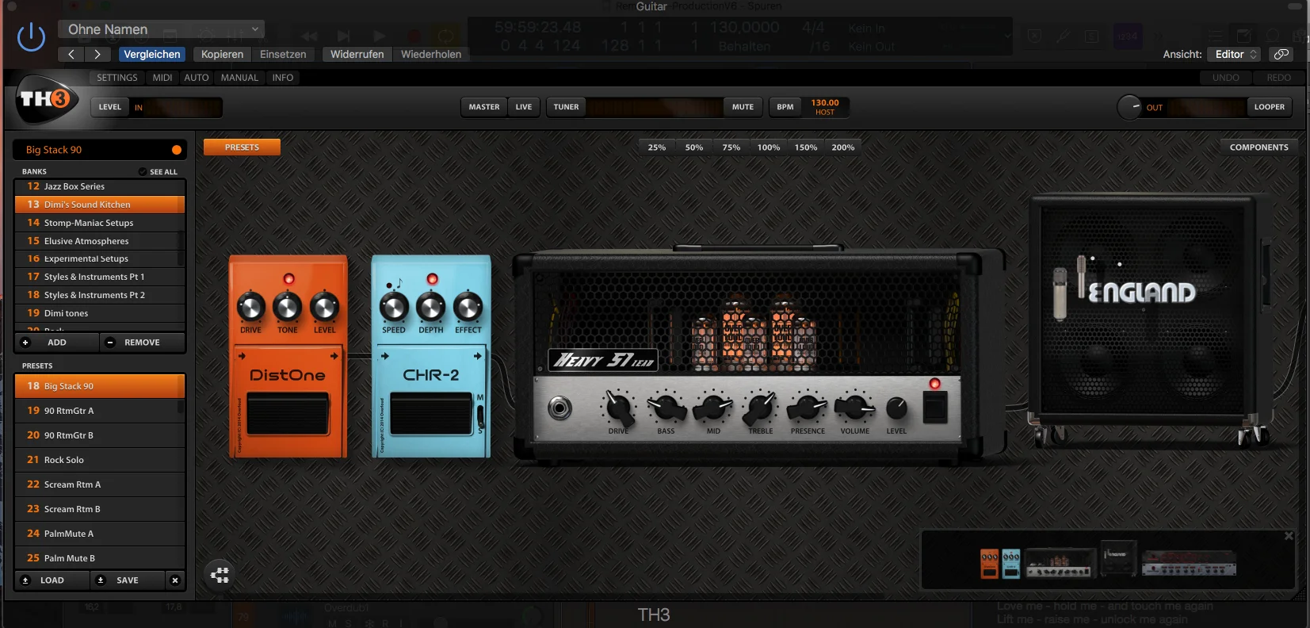Click ADD to add a bank
The image size is (1310, 628).
(57, 343)
